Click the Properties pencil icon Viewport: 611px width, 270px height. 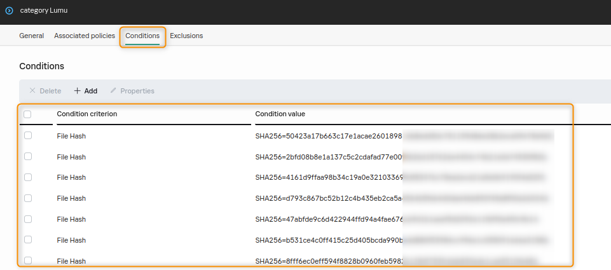[113, 91]
